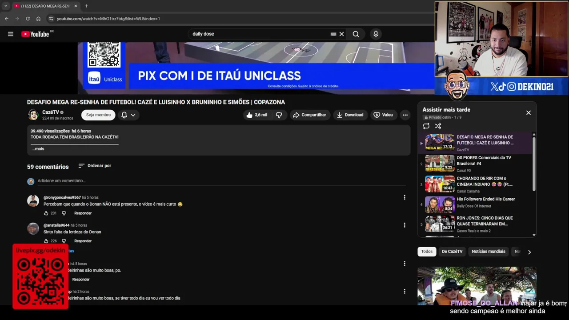
Task: Open the CazéTV channel avatar
Action: pyautogui.click(x=33, y=115)
